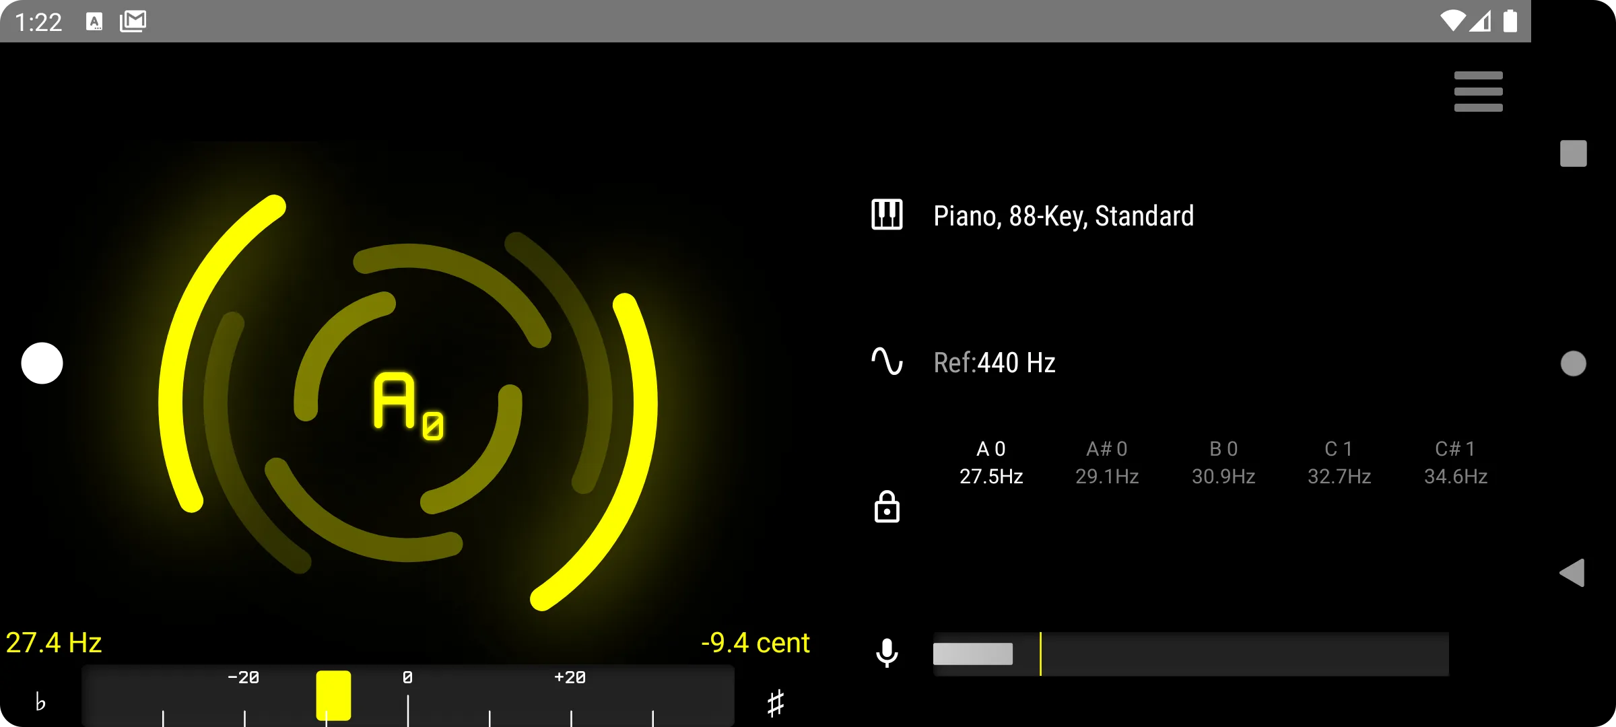Image resolution: width=1616 pixels, height=727 pixels.
Task: Select note A 0 27.5Hz
Action: pyautogui.click(x=991, y=462)
